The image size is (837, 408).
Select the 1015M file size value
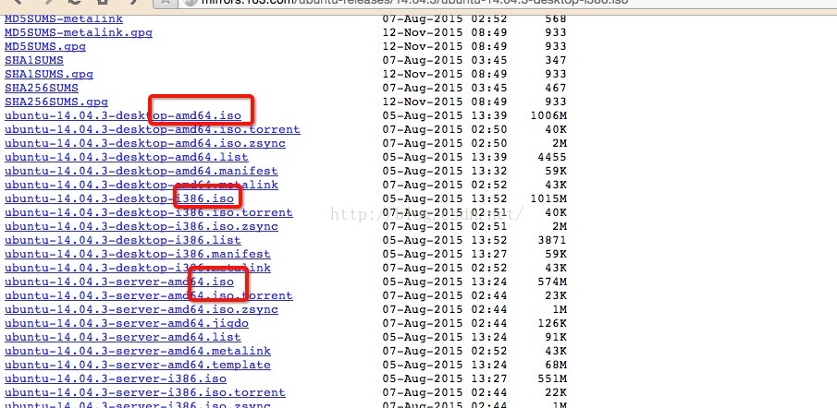click(548, 198)
